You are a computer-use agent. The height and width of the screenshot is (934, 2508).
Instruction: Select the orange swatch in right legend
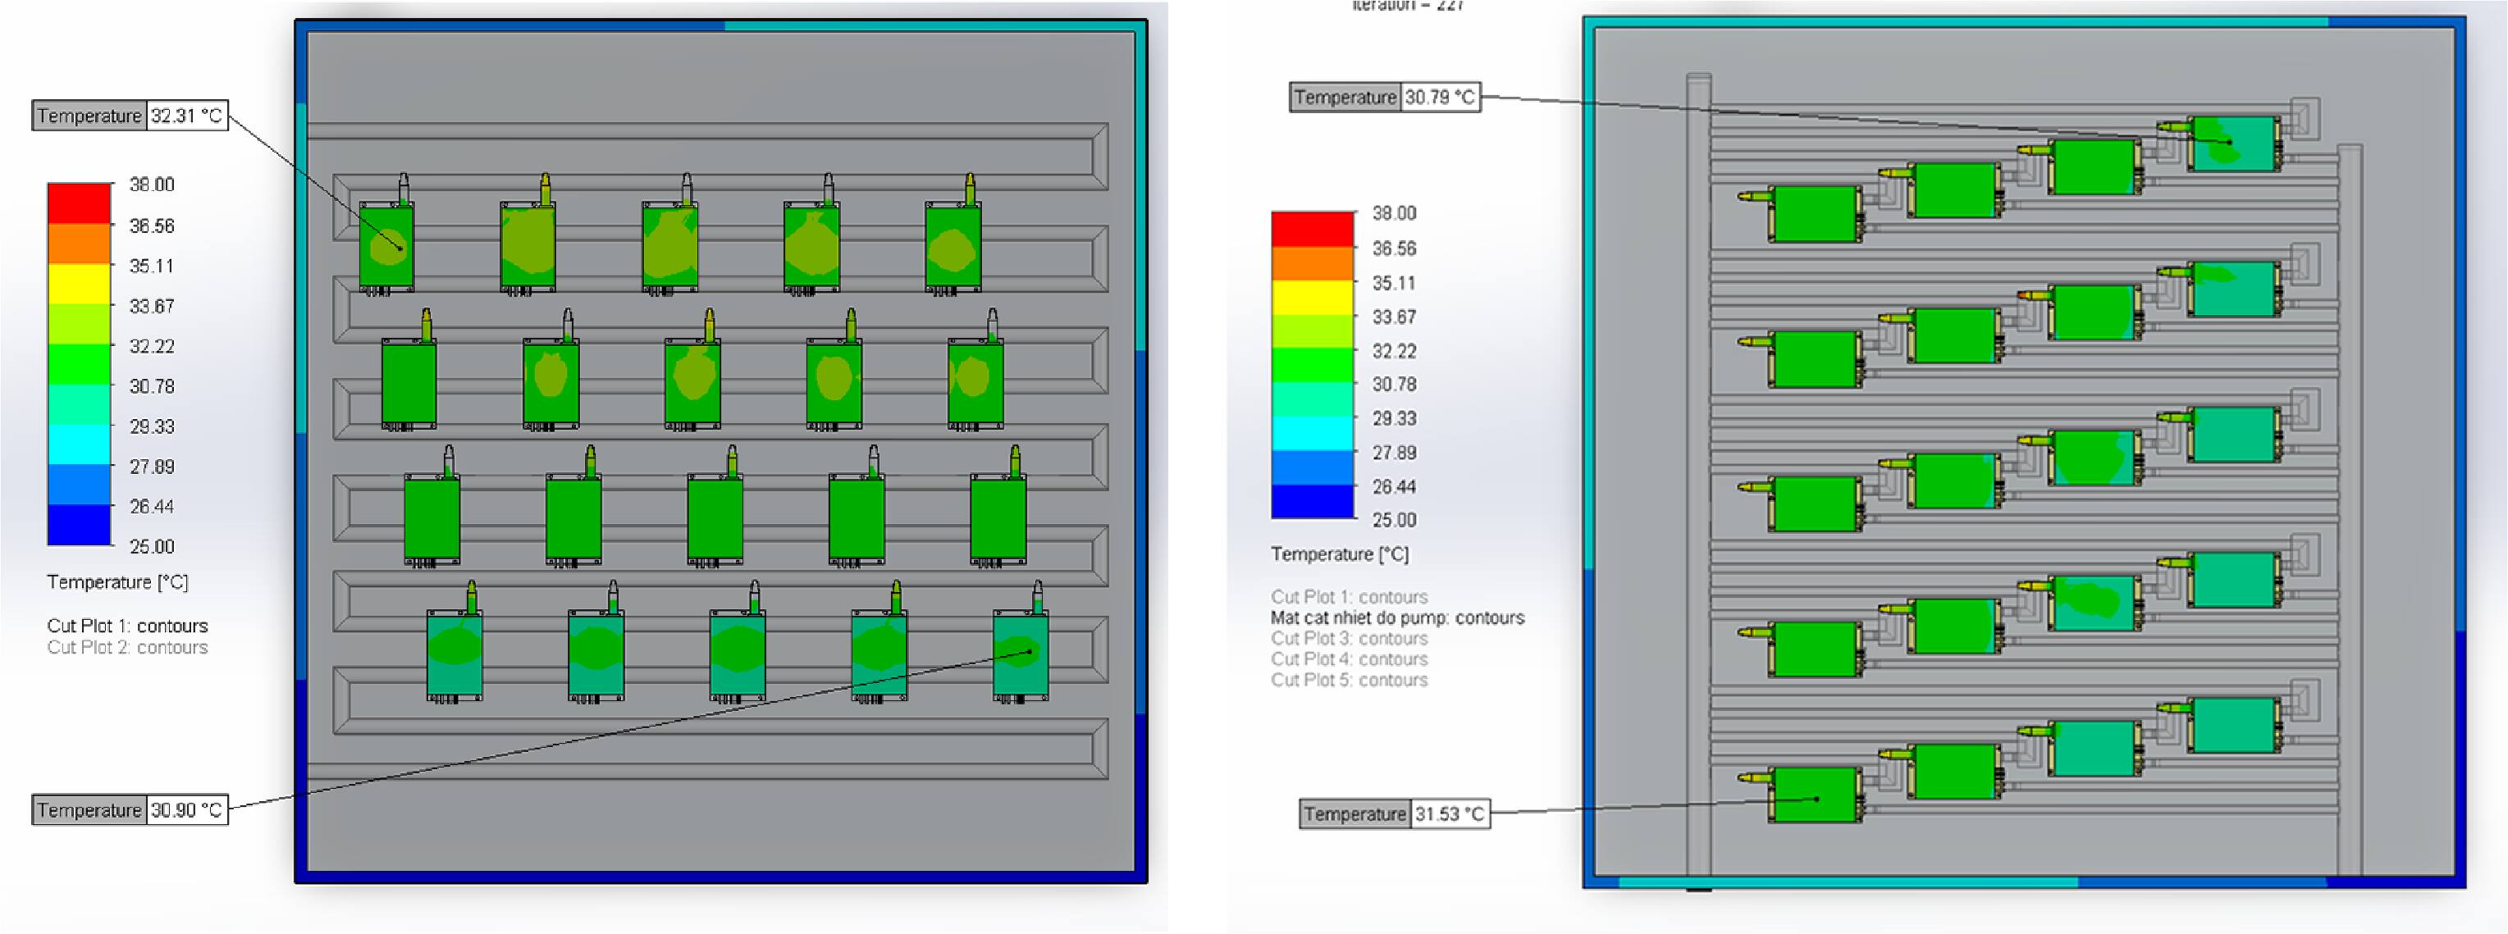pyautogui.click(x=1313, y=262)
